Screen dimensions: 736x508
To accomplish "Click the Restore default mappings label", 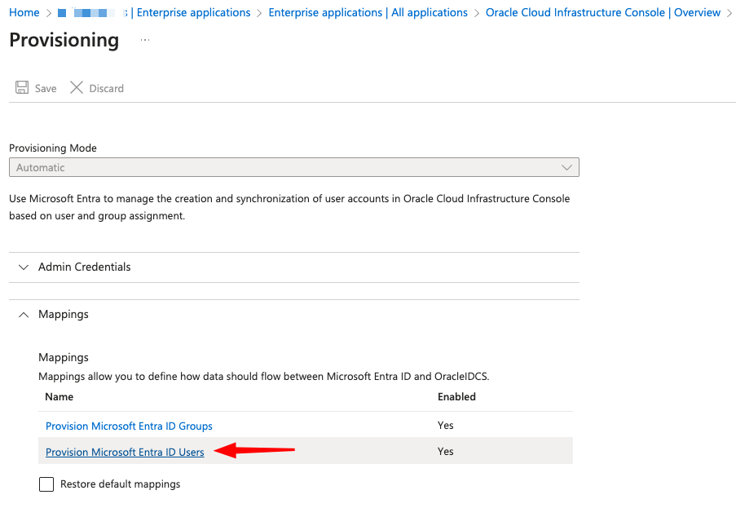I will tap(120, 484).
